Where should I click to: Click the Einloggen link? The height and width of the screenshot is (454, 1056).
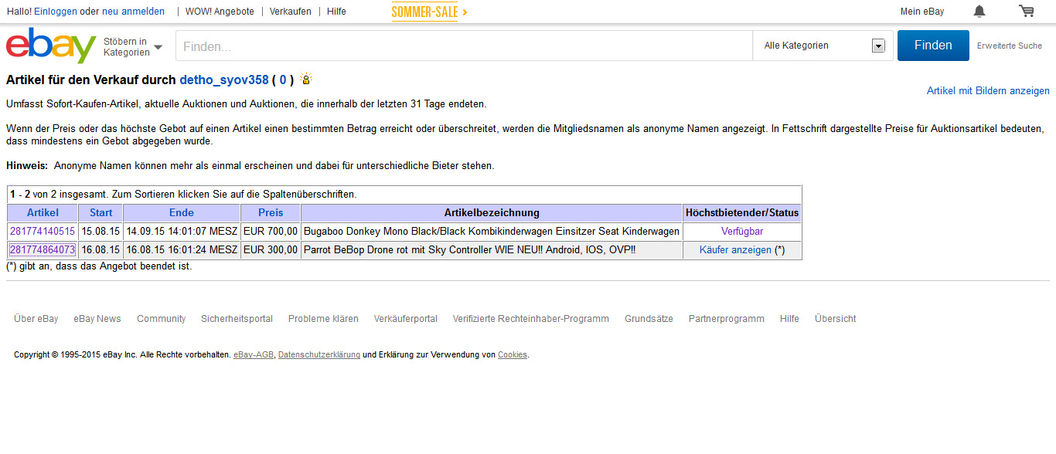coord(56,12)
